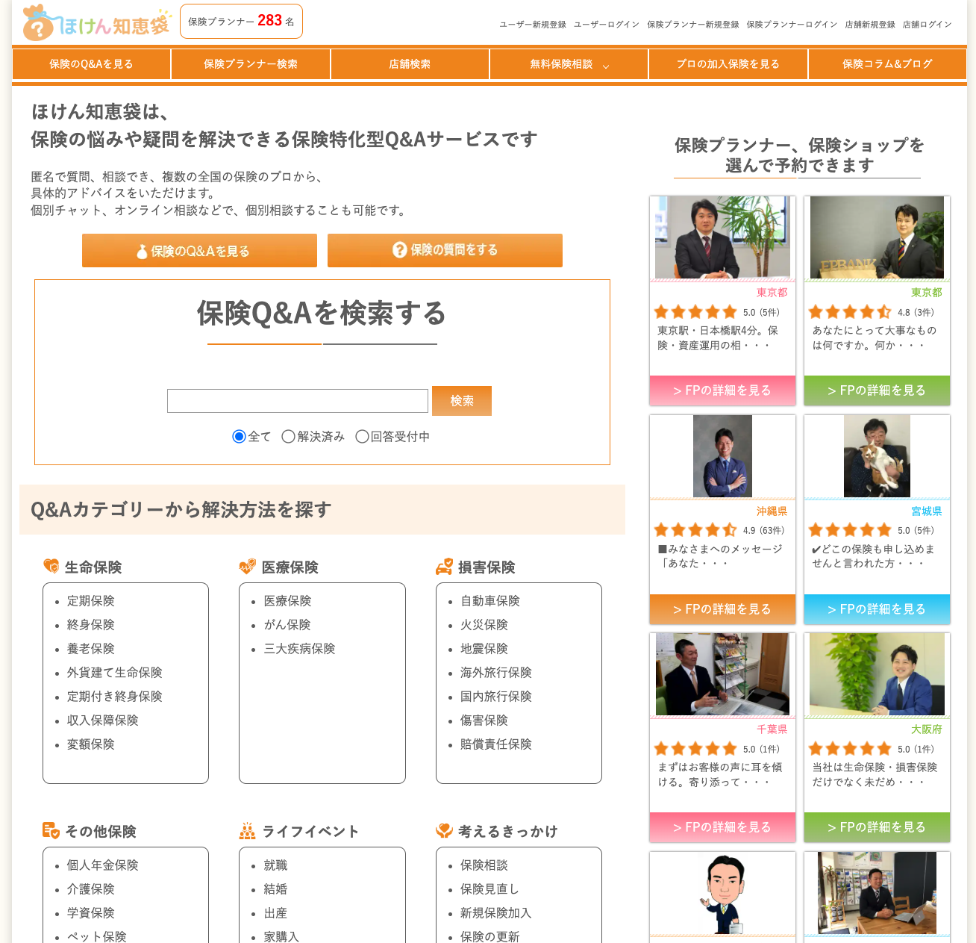The width and height of the screenshot is (976, 943).
Task: Click the ほけん知恵袋 site logo
Action: coord(97,22)
